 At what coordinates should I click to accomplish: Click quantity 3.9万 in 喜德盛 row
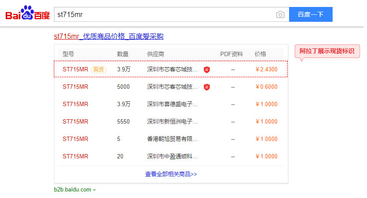(x=124, y=104)
